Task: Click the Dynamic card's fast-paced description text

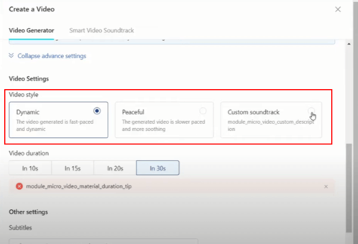Action: (x=54, y=125)
